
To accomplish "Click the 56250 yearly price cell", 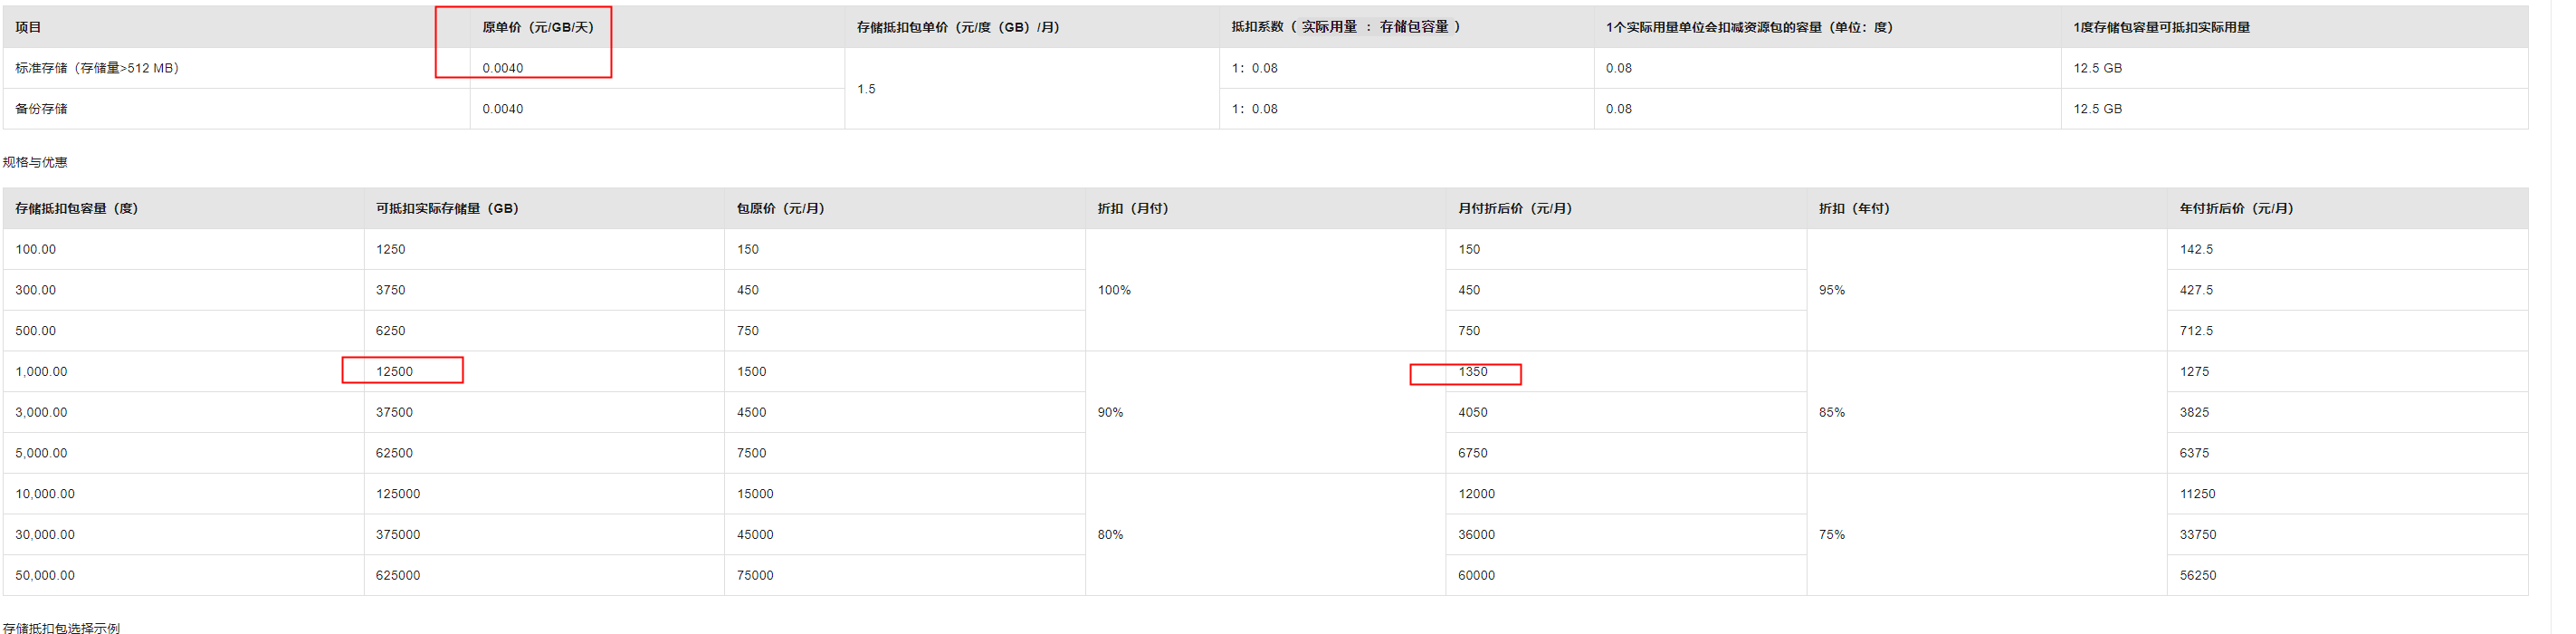I will [2197, 576].
